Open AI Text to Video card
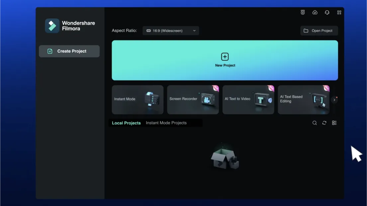The height and width of the screenshot is (206, 367). point(248,100)
